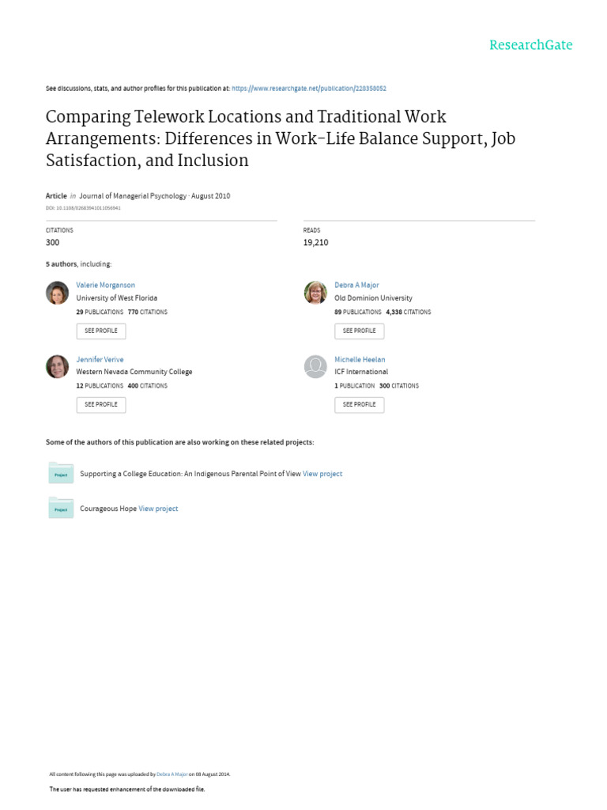Click See Profile for Michelle Heelan
607x810 pixels.
(x=359, y=404)
